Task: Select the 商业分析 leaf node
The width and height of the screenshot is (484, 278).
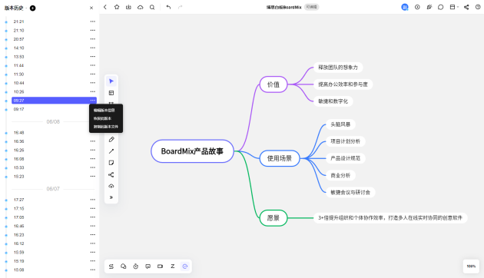Action: pos(340,175)
